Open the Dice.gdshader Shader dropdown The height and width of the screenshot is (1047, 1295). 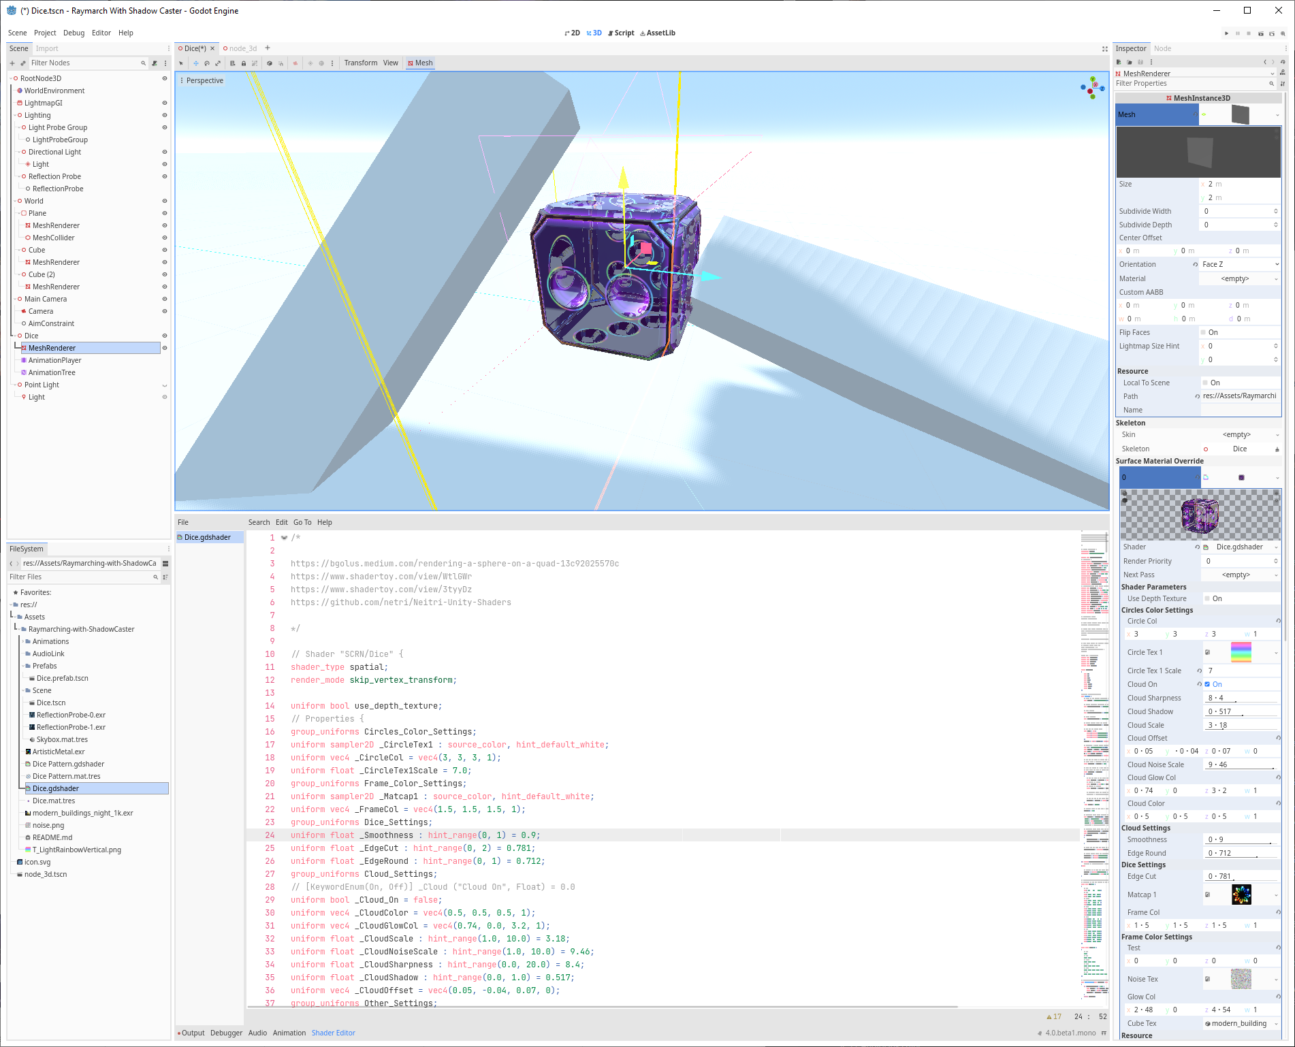[x=1241, y=547]
